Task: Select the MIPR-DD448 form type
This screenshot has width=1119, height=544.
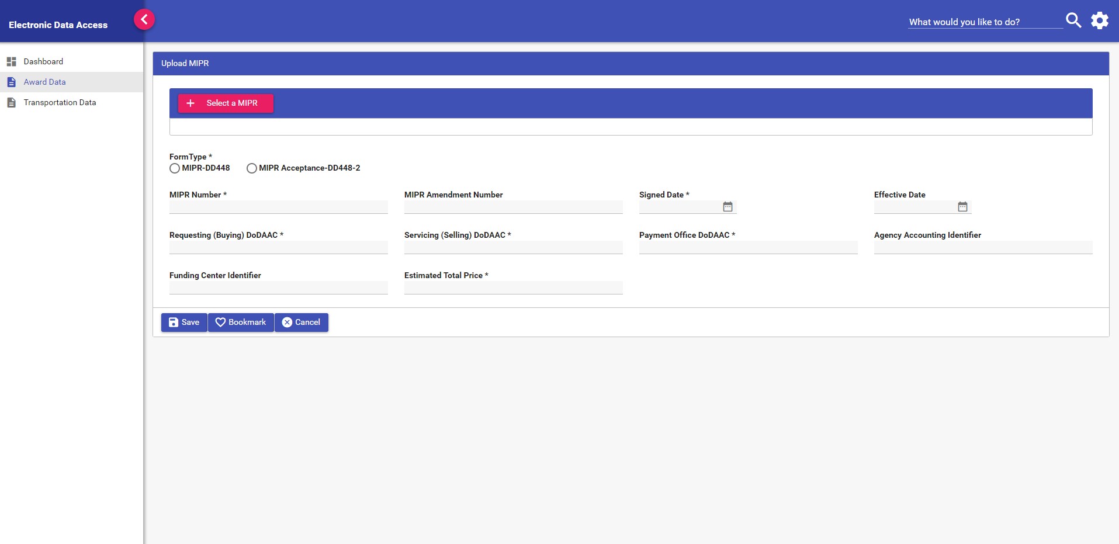Action: tap(175, 168)
